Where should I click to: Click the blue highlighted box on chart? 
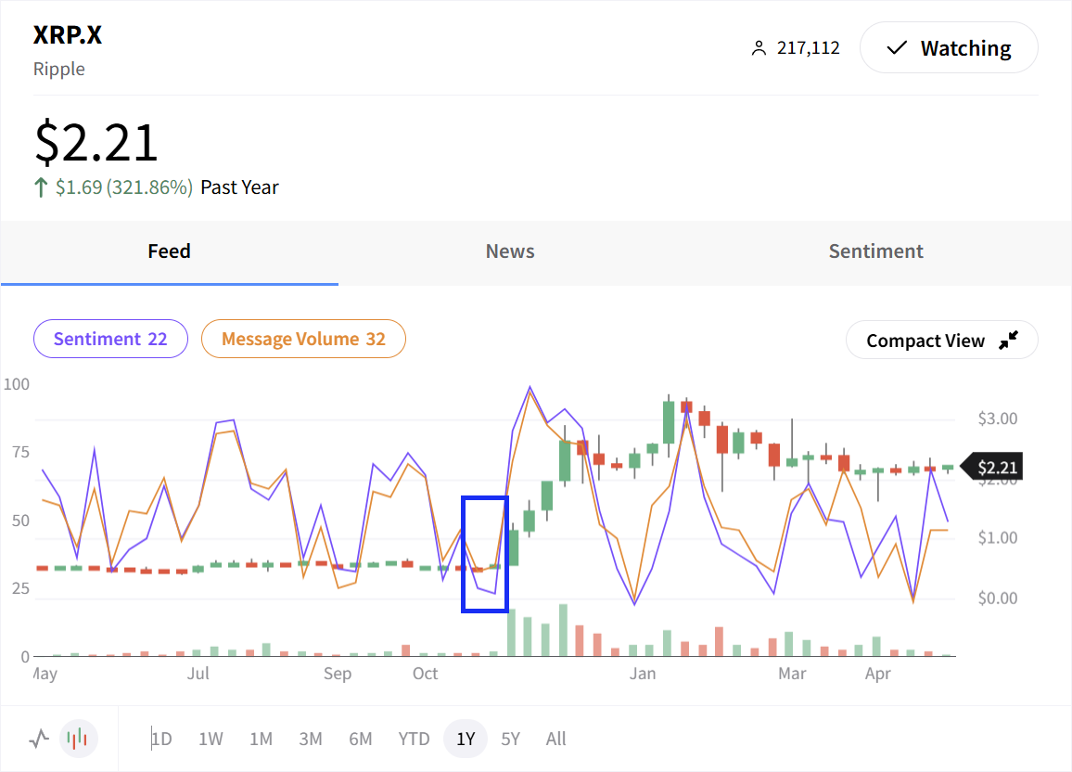[x=485, y=554]
